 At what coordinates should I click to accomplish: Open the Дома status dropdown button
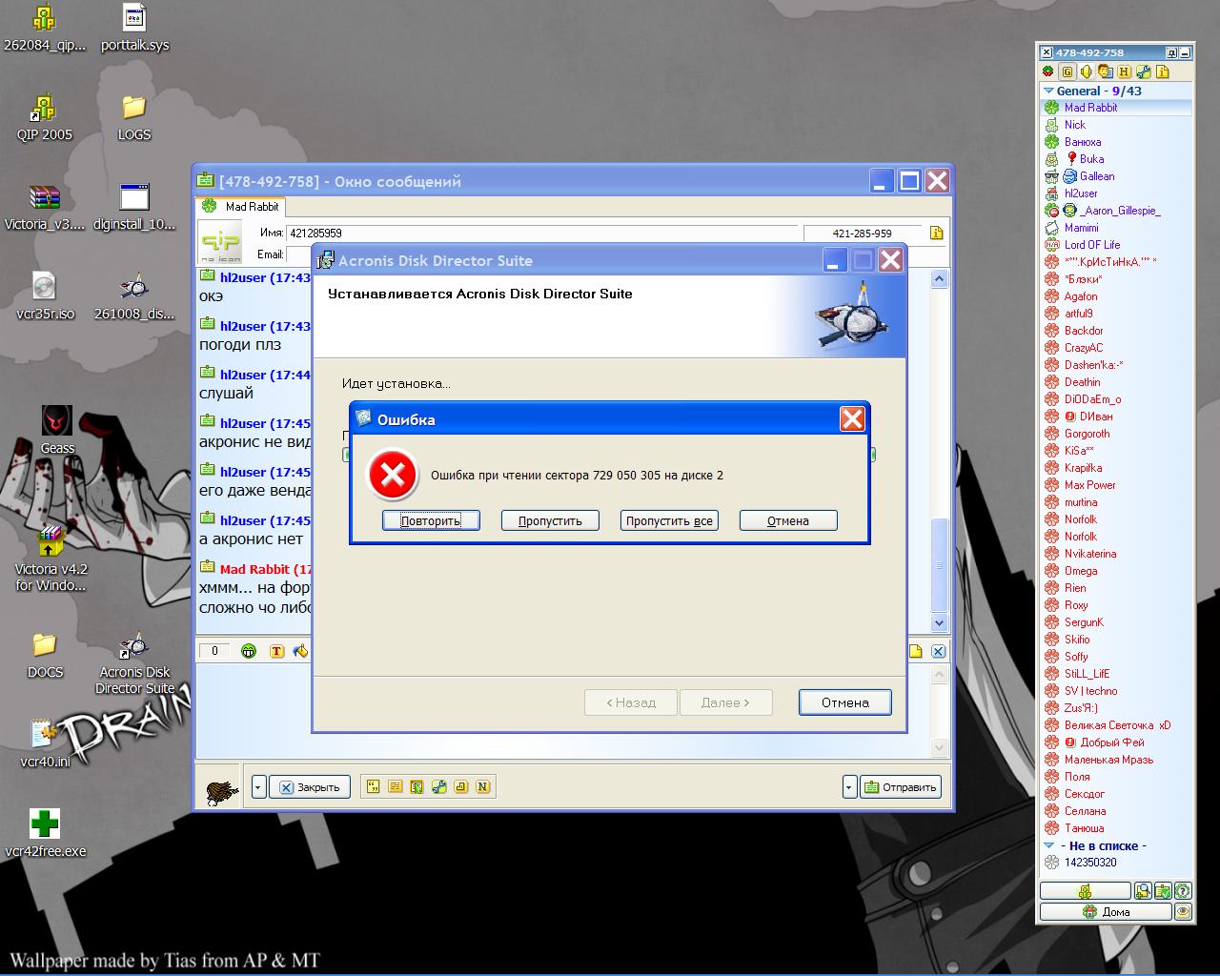coord(1106,912)
